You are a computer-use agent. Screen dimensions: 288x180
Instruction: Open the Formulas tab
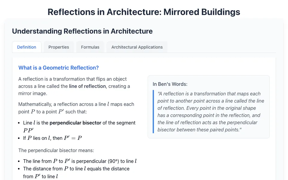click(90, 47)
